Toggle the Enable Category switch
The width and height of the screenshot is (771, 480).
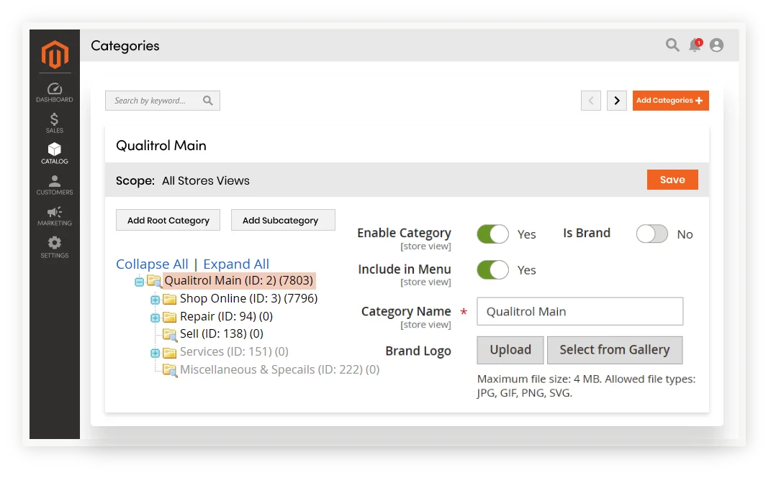click(x=492, y=234)
